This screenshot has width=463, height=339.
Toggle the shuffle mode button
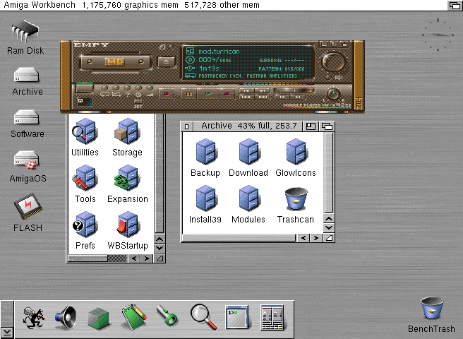coord(116,88)
